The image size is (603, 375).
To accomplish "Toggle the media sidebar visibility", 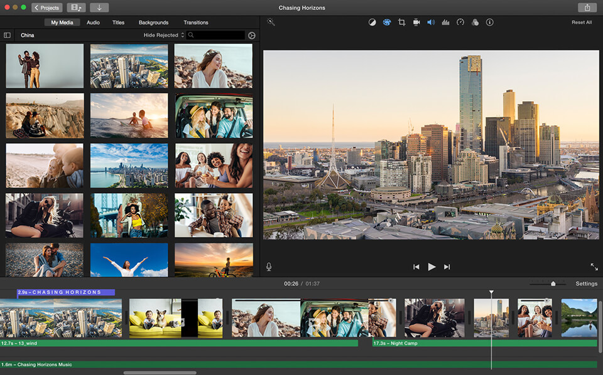I will tap(7, 35).
